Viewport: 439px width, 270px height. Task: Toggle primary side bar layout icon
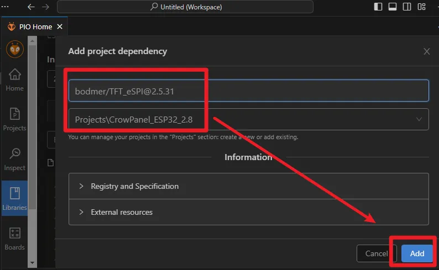tap(378, 7)
